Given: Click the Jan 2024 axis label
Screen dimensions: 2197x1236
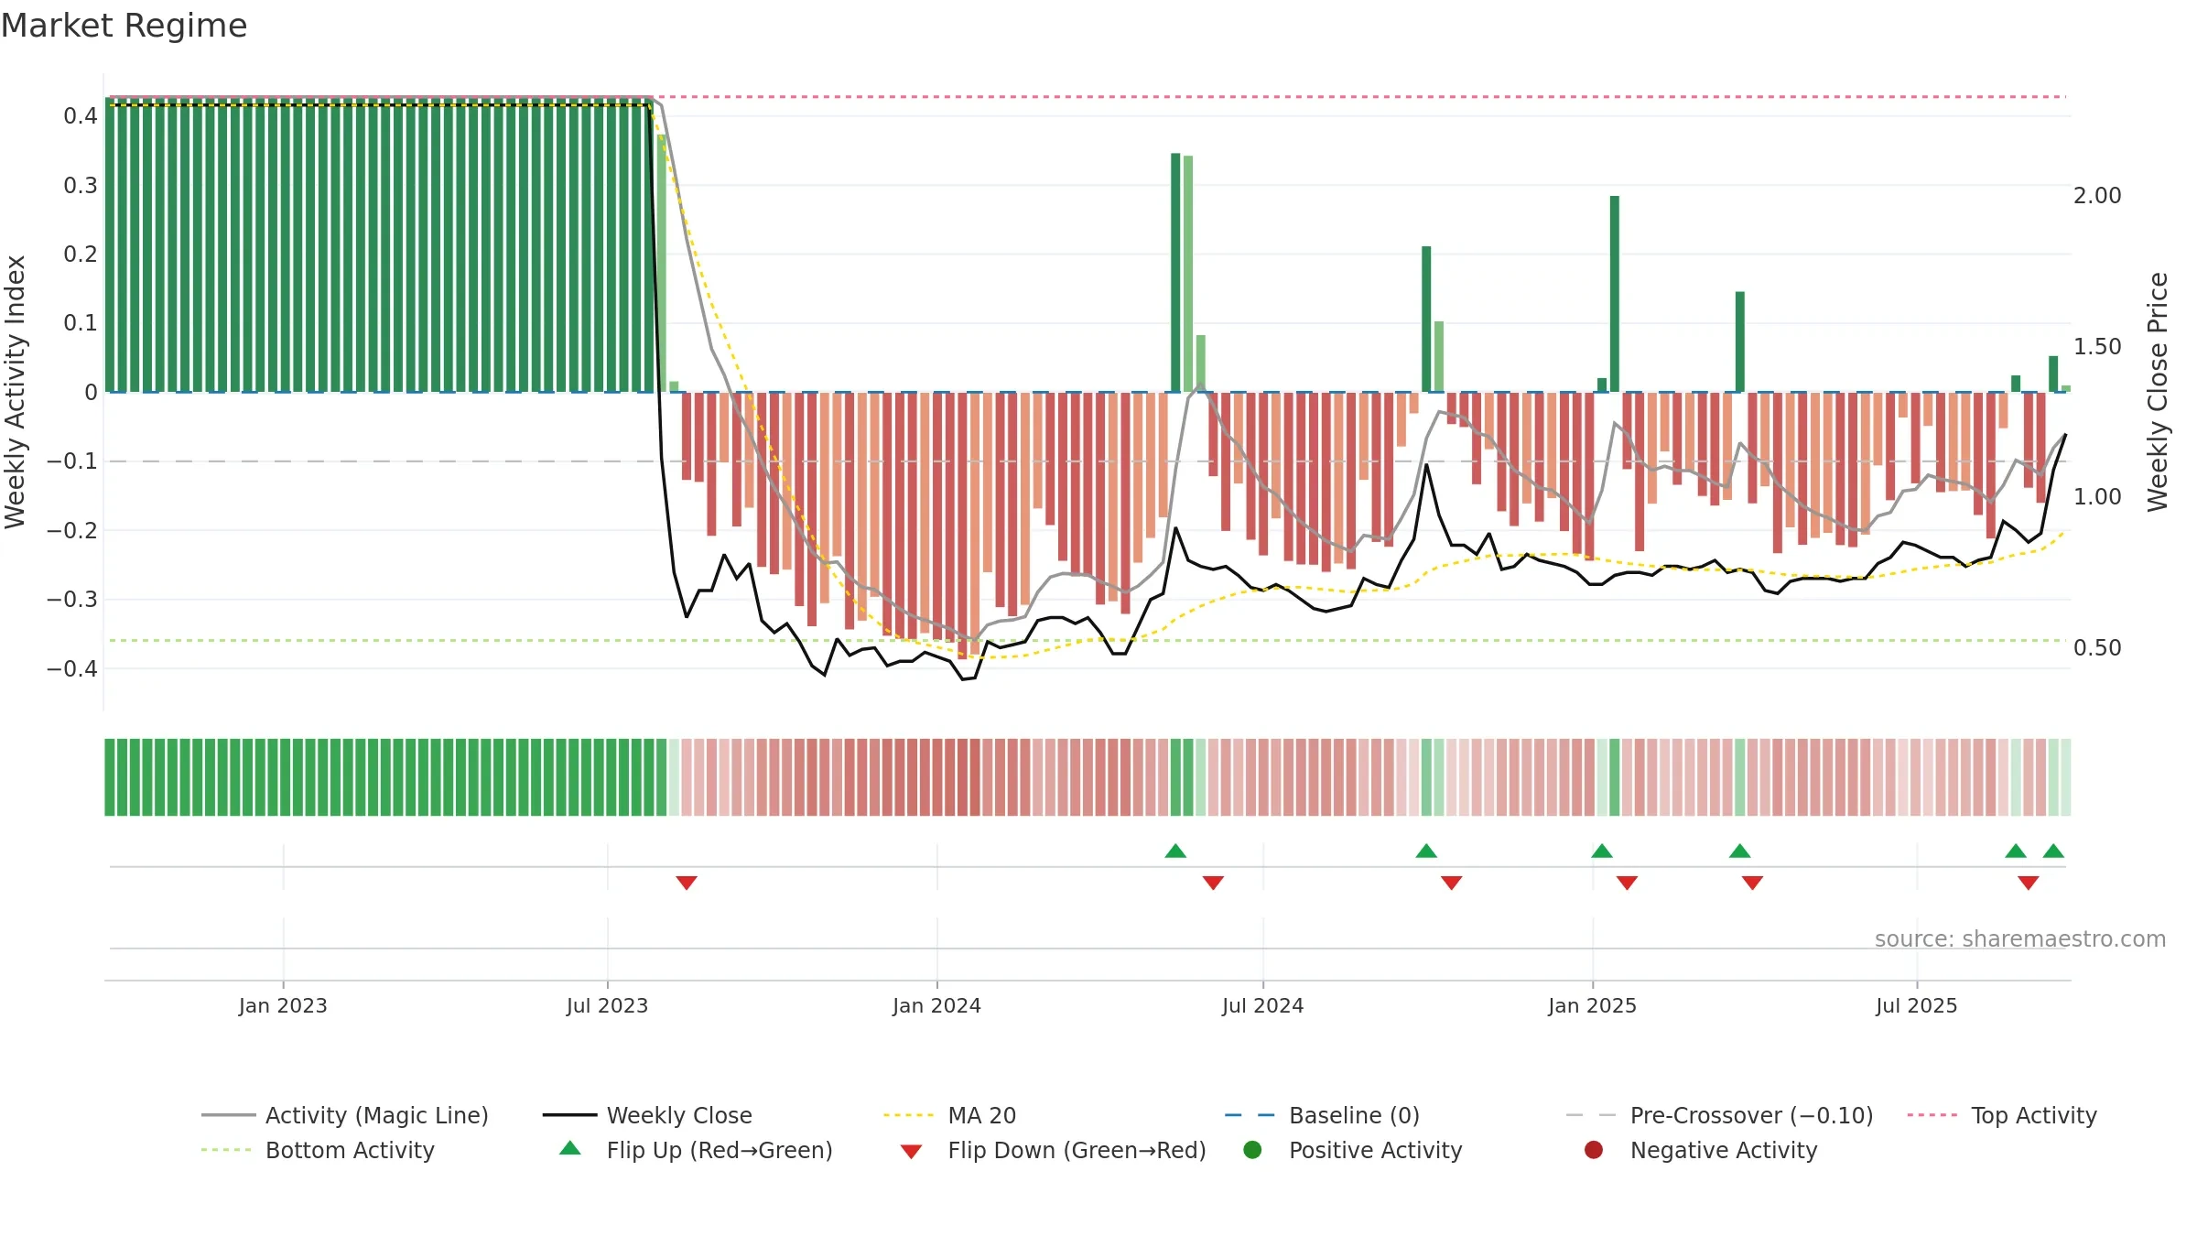Looking at the screenshot, I should [x=936, y=1005].
